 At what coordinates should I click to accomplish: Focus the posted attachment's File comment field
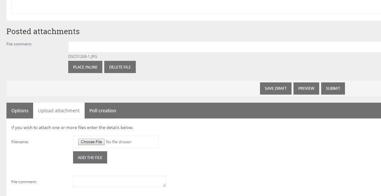click(224, 47)
